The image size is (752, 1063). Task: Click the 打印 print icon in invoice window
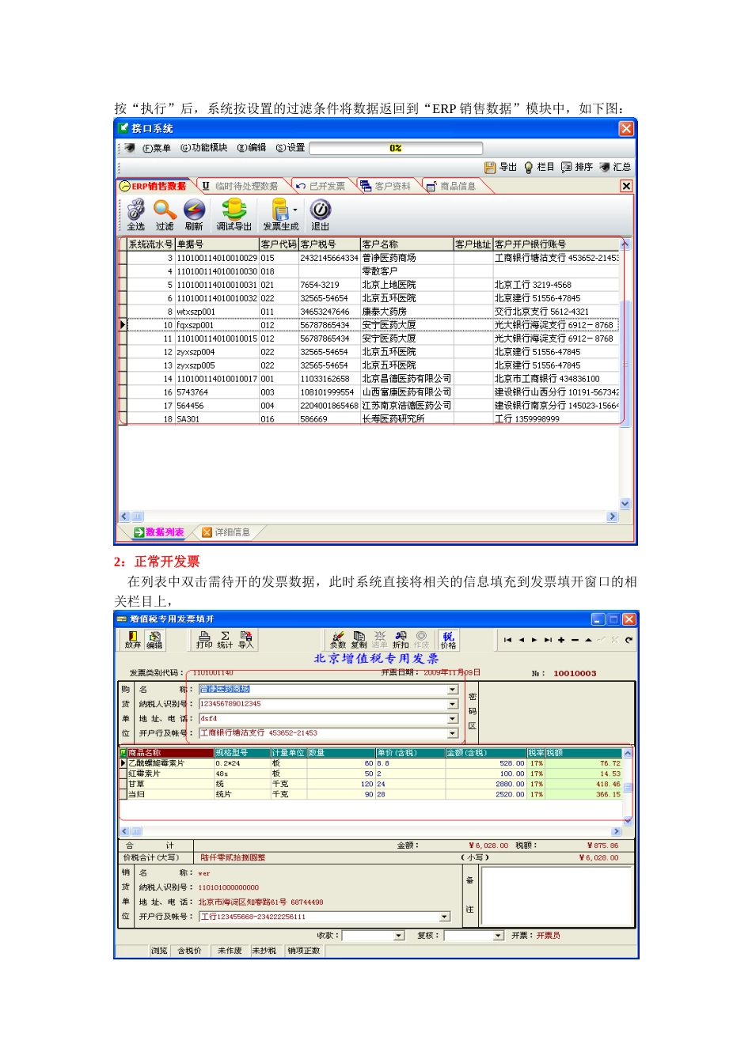point(204,639)
